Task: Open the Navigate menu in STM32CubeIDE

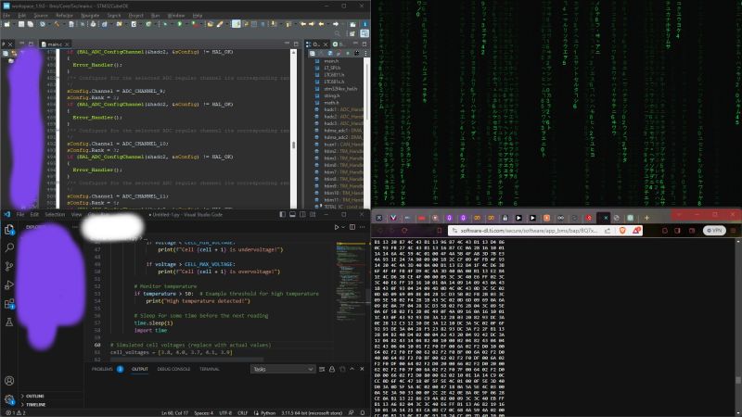Action: [x=90, y=16]
